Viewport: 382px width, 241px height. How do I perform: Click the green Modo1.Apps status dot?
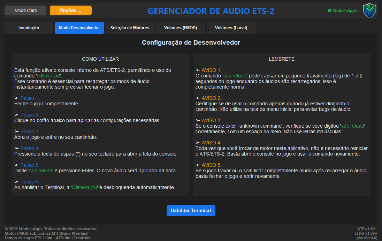pyautogui.click(x=329, y=10)
